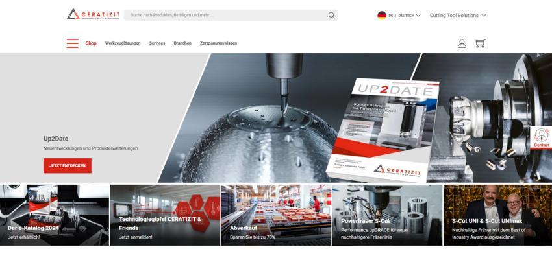Open the S-Cut UNI & S-Cut UNImax tile
This screenshot has width=552, height=258.
(498, 215)
